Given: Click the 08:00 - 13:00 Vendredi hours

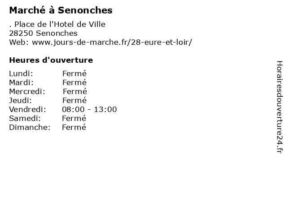Looking at the screenshot, I should coord(89,109).
